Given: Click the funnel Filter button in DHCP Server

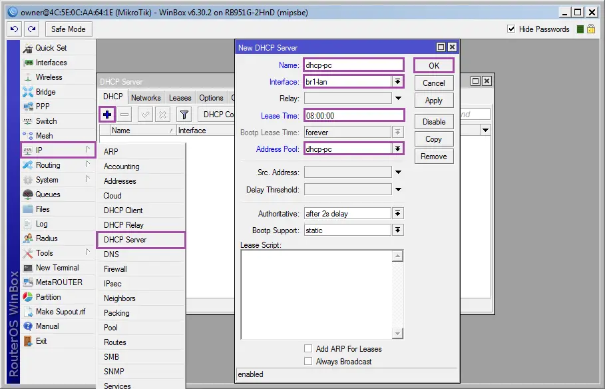Looking at the screenshot, I should [x=184, y=115].
